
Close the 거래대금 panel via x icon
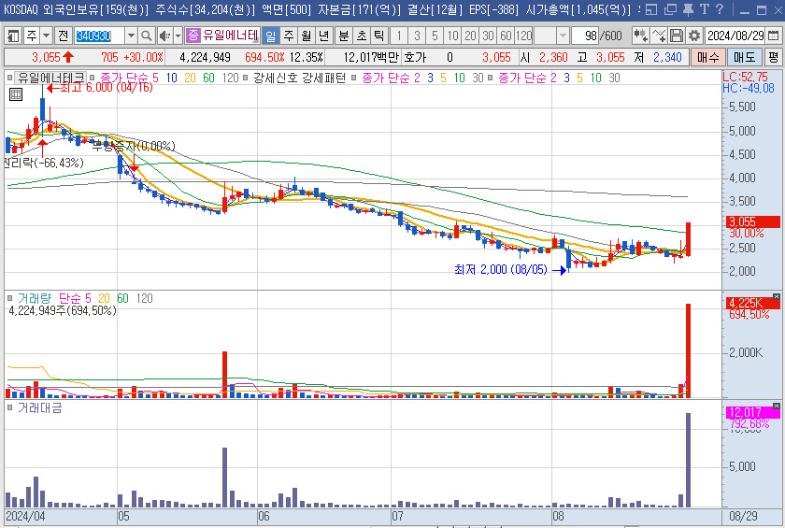776,406
